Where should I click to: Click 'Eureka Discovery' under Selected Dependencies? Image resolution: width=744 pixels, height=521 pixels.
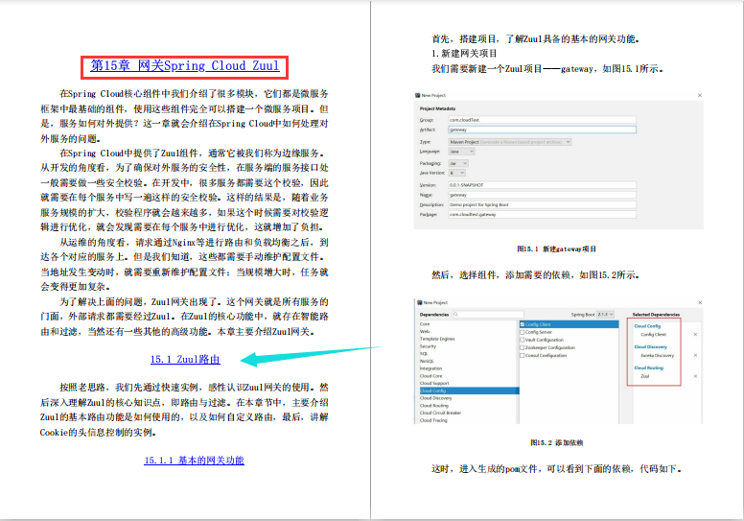tap(657, 356)
